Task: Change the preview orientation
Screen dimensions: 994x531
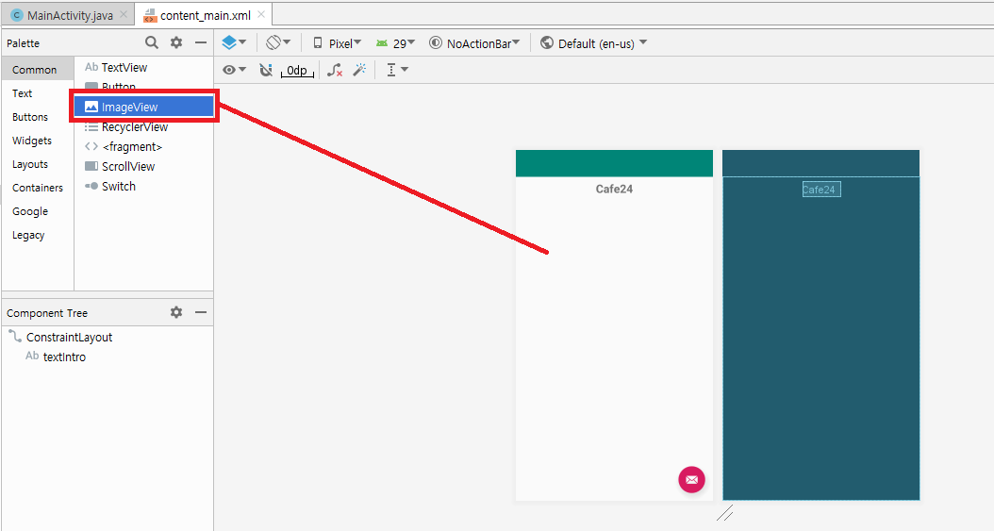Action: pyautogui.click(x=277, y=42)
